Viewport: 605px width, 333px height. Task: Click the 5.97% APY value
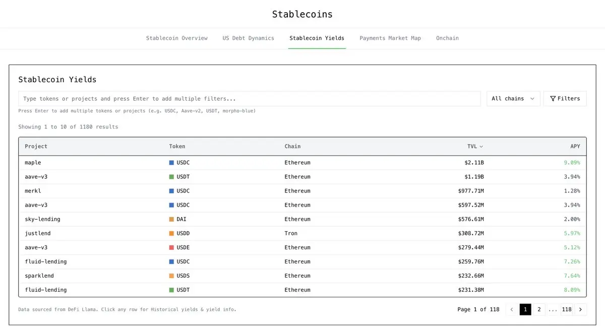572,233
